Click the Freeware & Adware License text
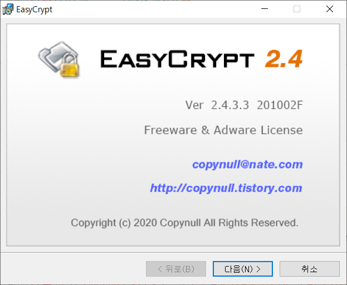Image resolution: width=347 pixels, height=285 pixels. tap(223, 130)
